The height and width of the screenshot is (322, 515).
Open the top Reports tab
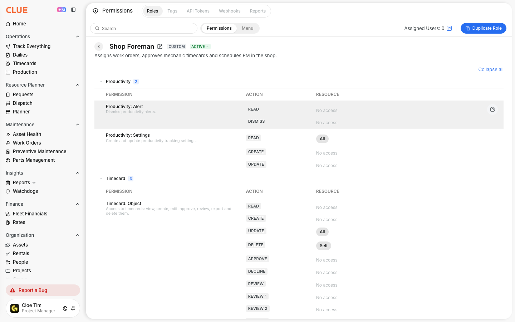coord(257,11)
